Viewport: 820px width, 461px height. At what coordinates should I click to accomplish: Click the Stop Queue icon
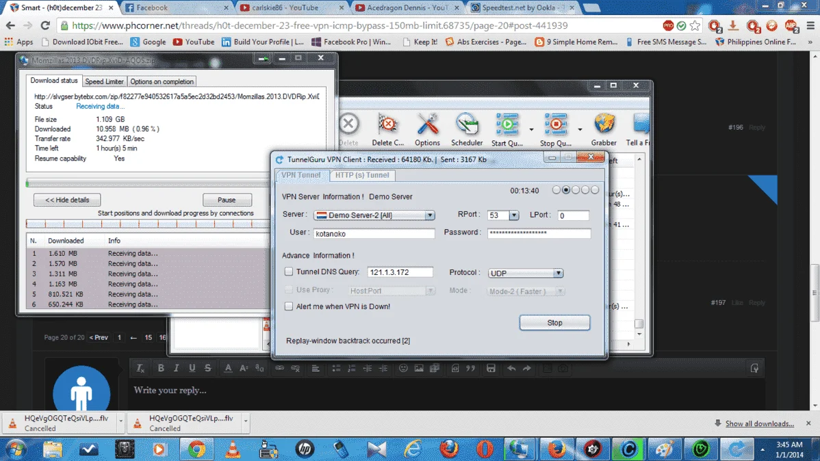pyautogui.click(x=555, y=125)
